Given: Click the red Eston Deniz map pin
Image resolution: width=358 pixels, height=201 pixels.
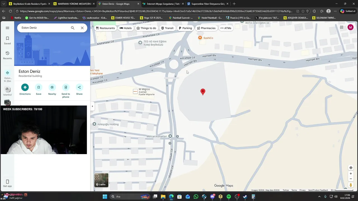Looking at the screenshot, I should (x=203, y=92).
